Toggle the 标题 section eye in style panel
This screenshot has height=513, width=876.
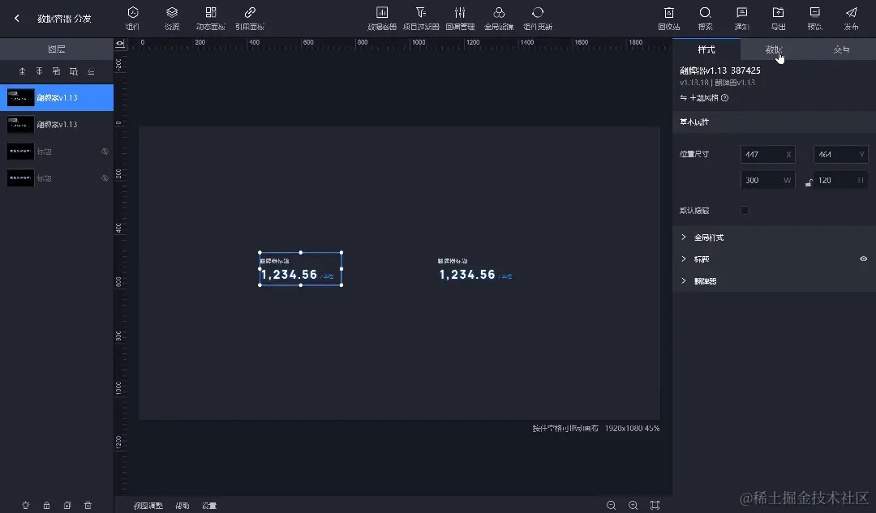[x=863, y=259]
